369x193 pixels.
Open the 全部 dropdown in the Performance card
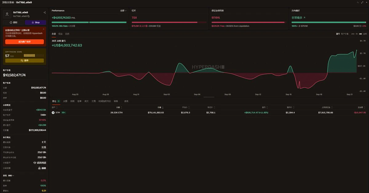click(123, 10)
